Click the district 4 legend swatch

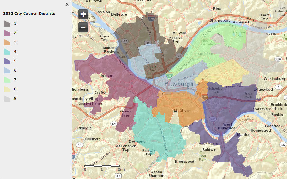click(7, 52)
